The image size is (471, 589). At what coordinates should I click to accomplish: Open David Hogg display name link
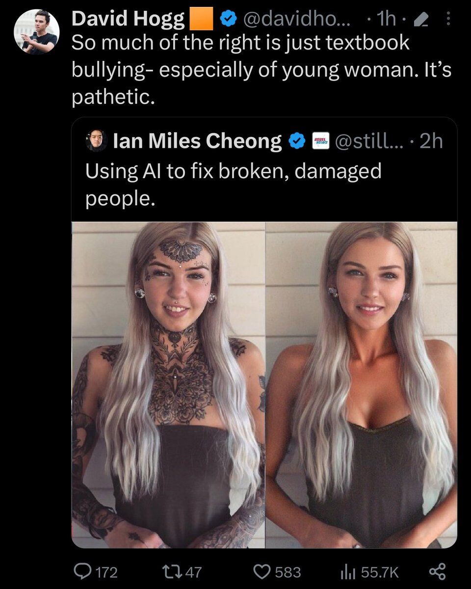129,20
